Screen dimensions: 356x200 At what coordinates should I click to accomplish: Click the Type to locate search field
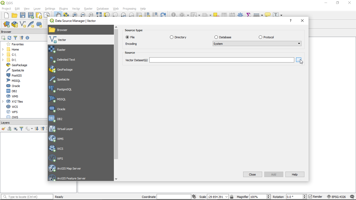(27, 197)
